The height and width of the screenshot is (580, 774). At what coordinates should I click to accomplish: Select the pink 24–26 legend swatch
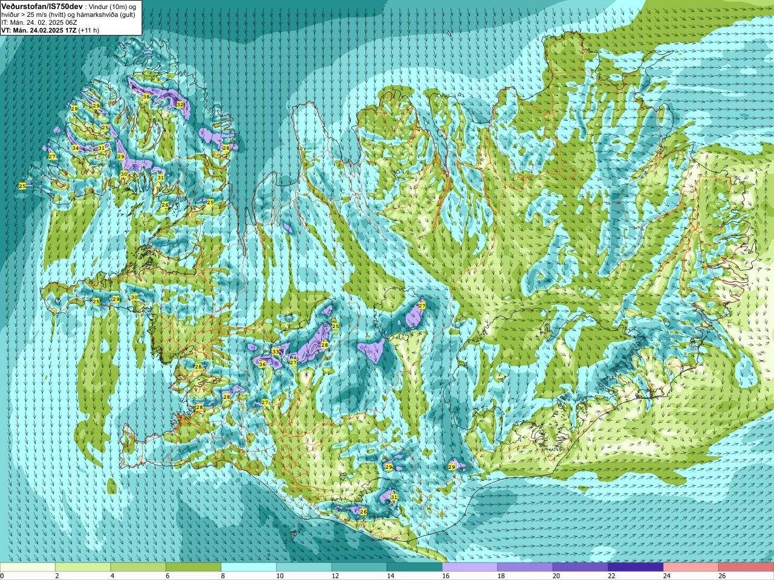691,567
